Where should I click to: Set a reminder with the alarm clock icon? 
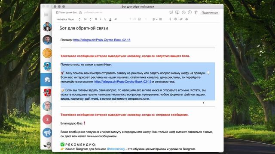pyautogui.click(x=171, y=12)
